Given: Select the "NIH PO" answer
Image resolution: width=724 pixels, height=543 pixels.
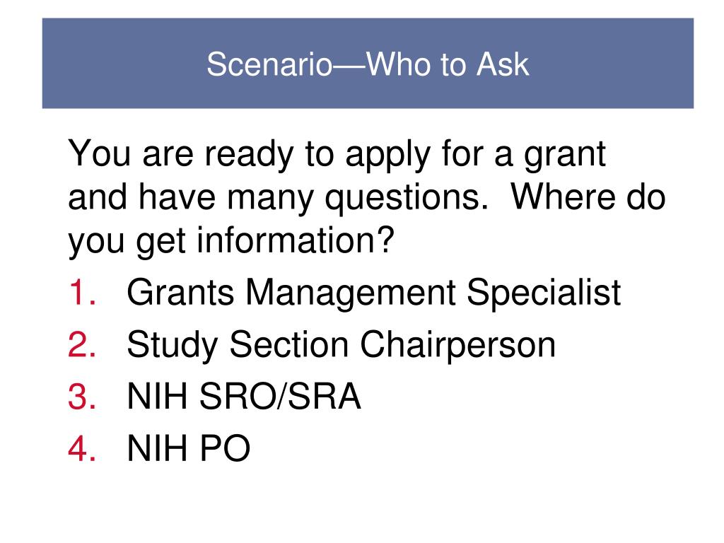Looking at the screenshot, I should click(188, 448).
